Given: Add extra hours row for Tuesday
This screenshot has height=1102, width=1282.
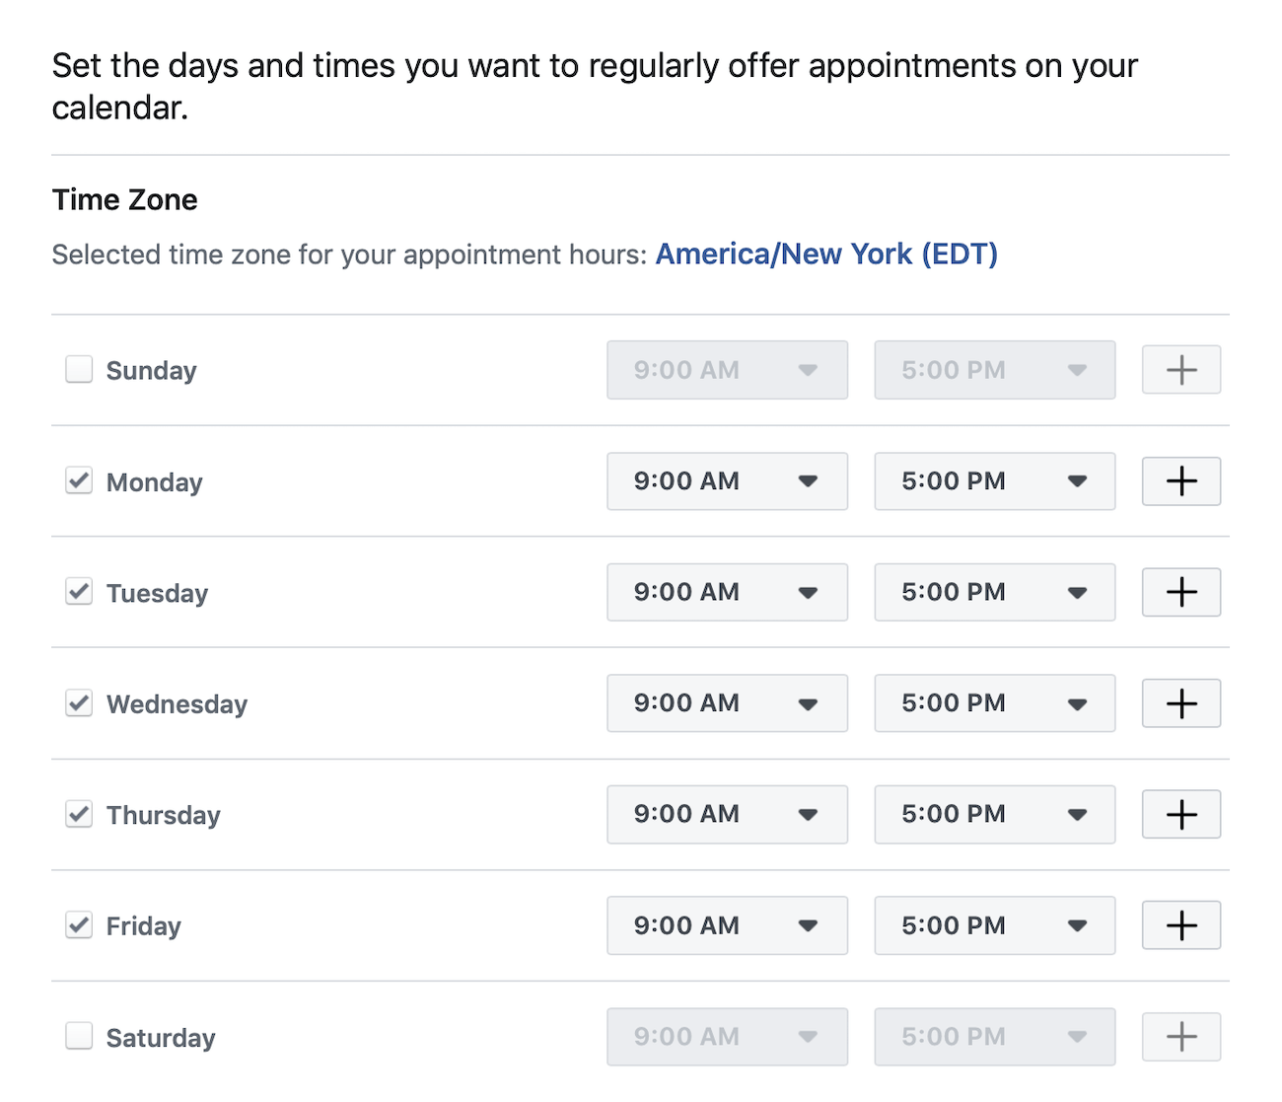Looking at the screenshot, I should pyautogui.click(x=1181, y=592).
